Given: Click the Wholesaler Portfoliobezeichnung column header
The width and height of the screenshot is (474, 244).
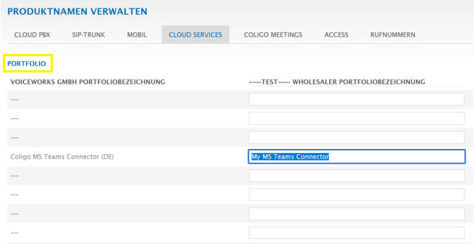Looking at the screenshot, I should 337,82.
